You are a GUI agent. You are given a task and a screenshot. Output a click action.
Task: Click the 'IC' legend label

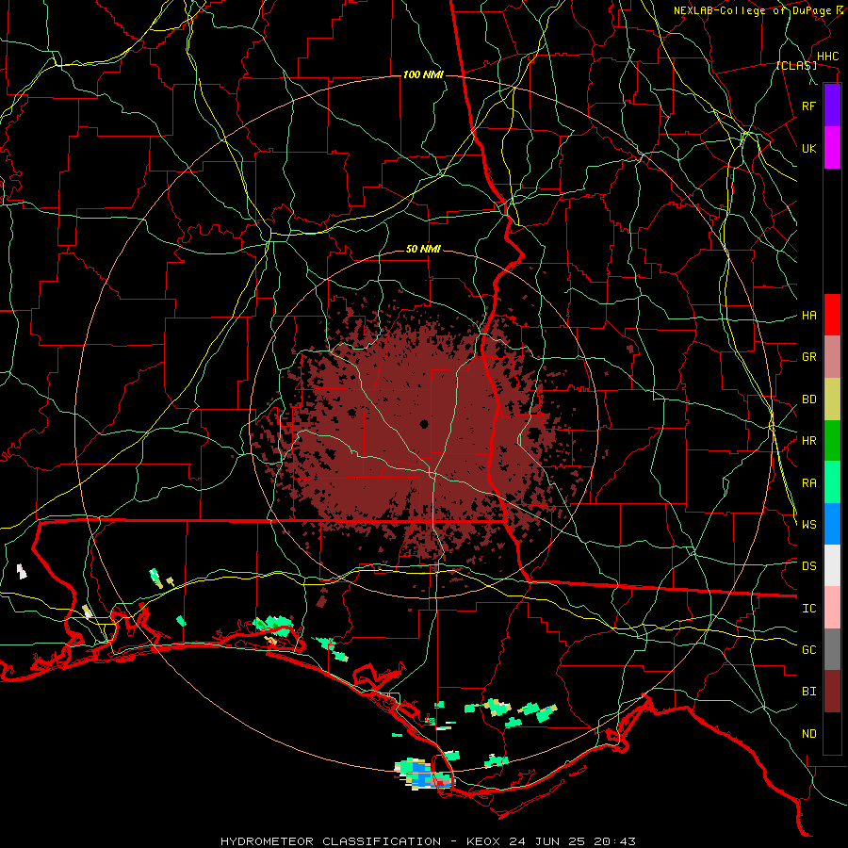point(808,609)
